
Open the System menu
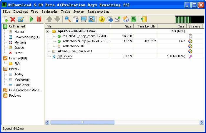click(x=79, y=12)
